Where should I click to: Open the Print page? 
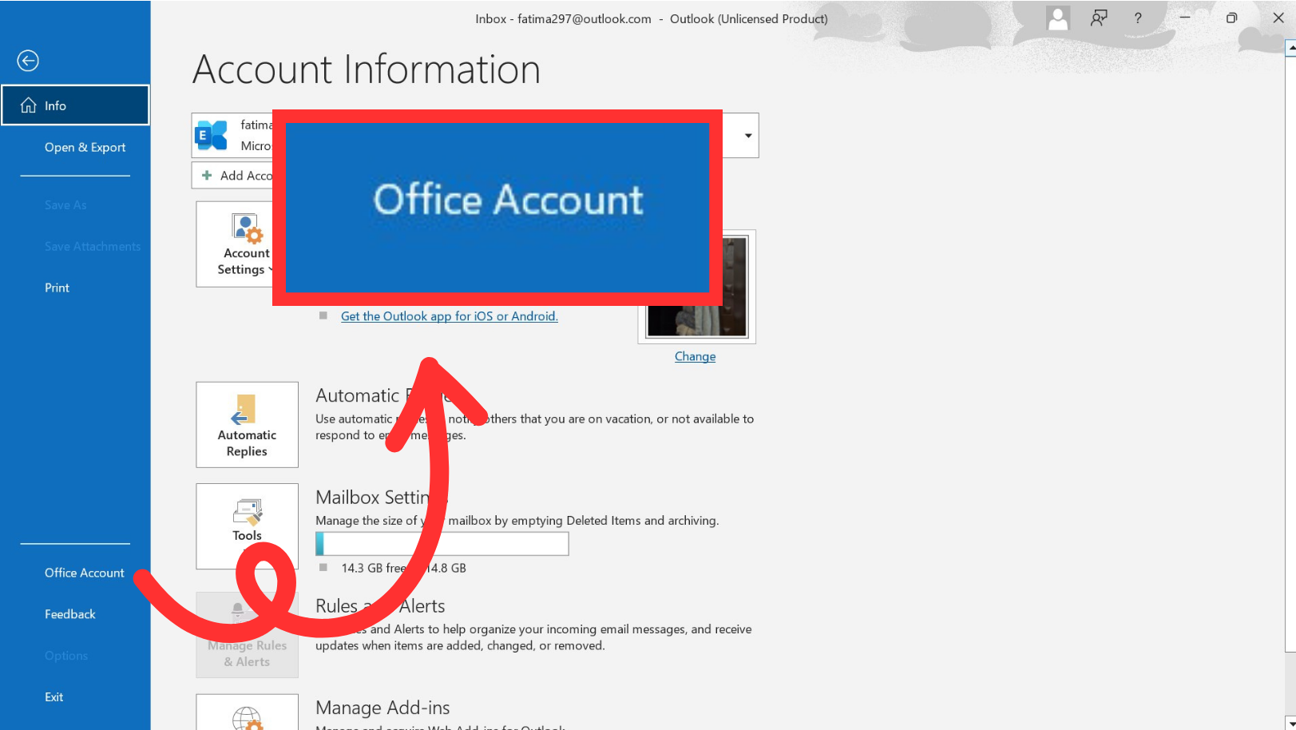[x=57, y=288]
